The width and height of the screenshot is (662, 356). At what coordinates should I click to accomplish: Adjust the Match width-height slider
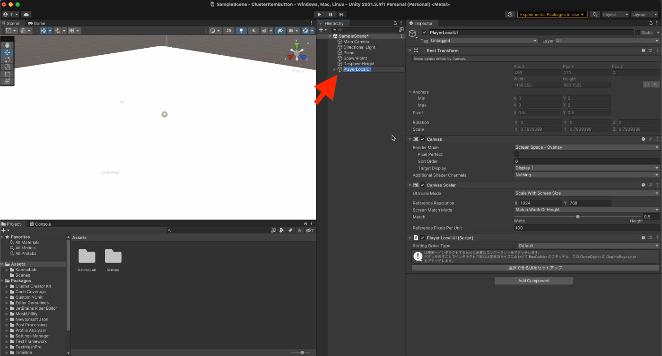click(x=578, y=217)
